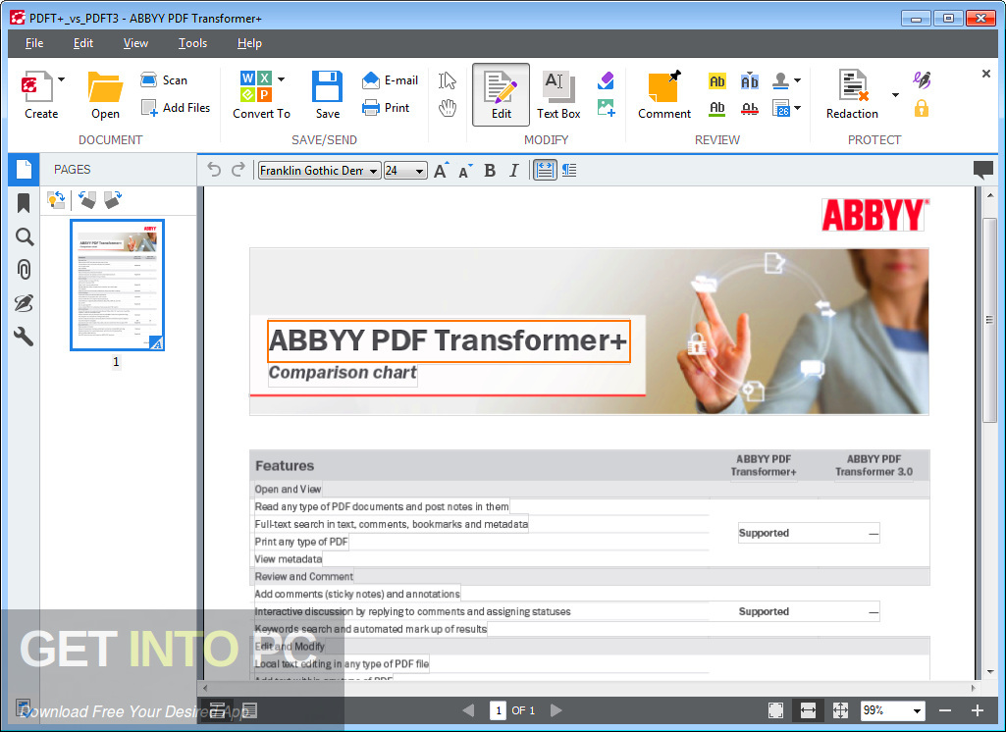Viewport: 1006px width, 732px height.
Task: Save the document with the floppy icon
Action: click(327, 86)
